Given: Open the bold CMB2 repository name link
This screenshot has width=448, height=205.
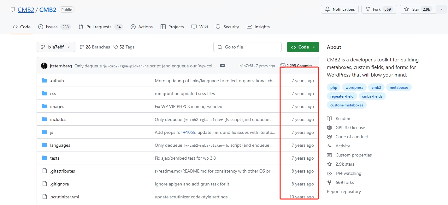Looking at the screenshot, I should coord(48,10).
